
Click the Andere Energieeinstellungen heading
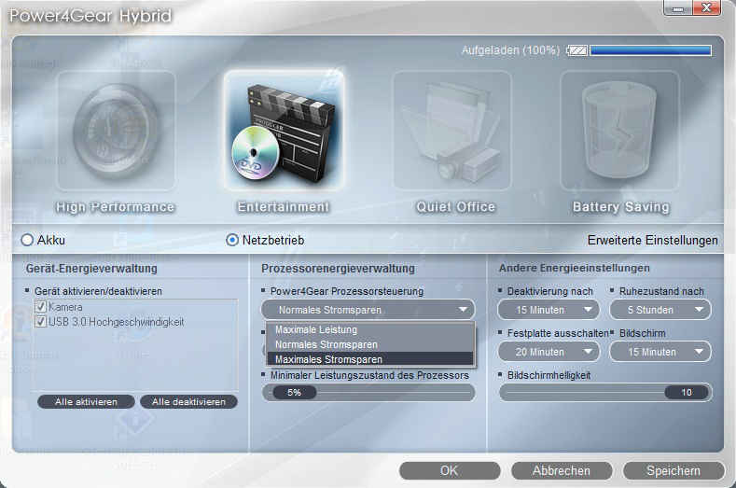point(575,268)
